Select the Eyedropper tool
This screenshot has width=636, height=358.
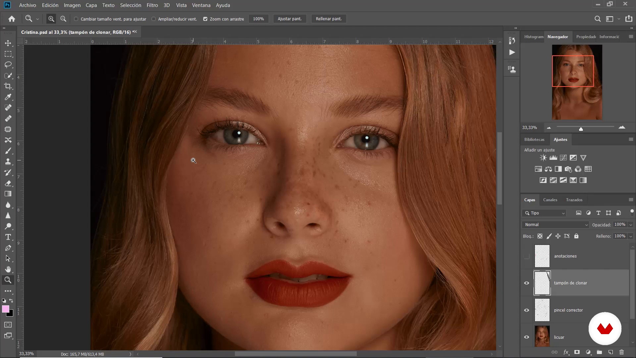tap(8, 97)
